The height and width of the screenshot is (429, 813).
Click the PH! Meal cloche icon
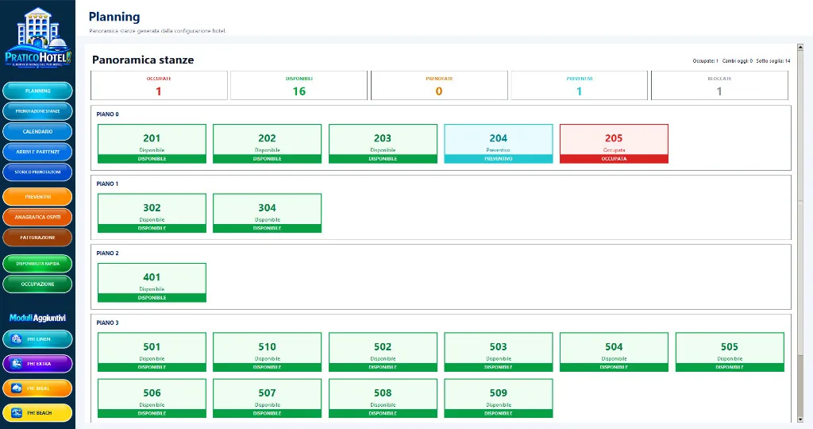tap(16, 388)
